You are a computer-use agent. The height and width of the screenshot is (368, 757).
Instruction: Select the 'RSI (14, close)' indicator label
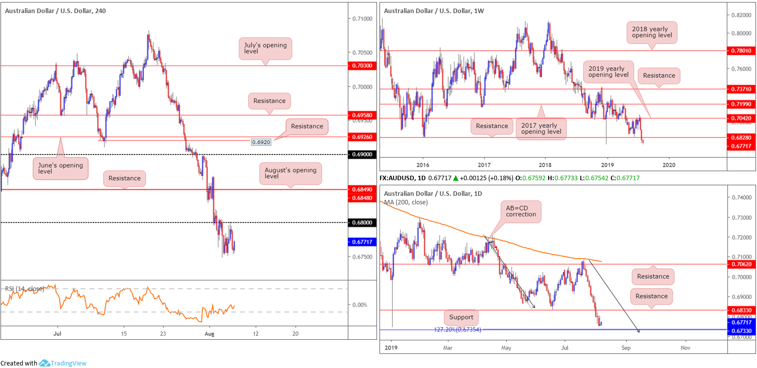[25, 289]
